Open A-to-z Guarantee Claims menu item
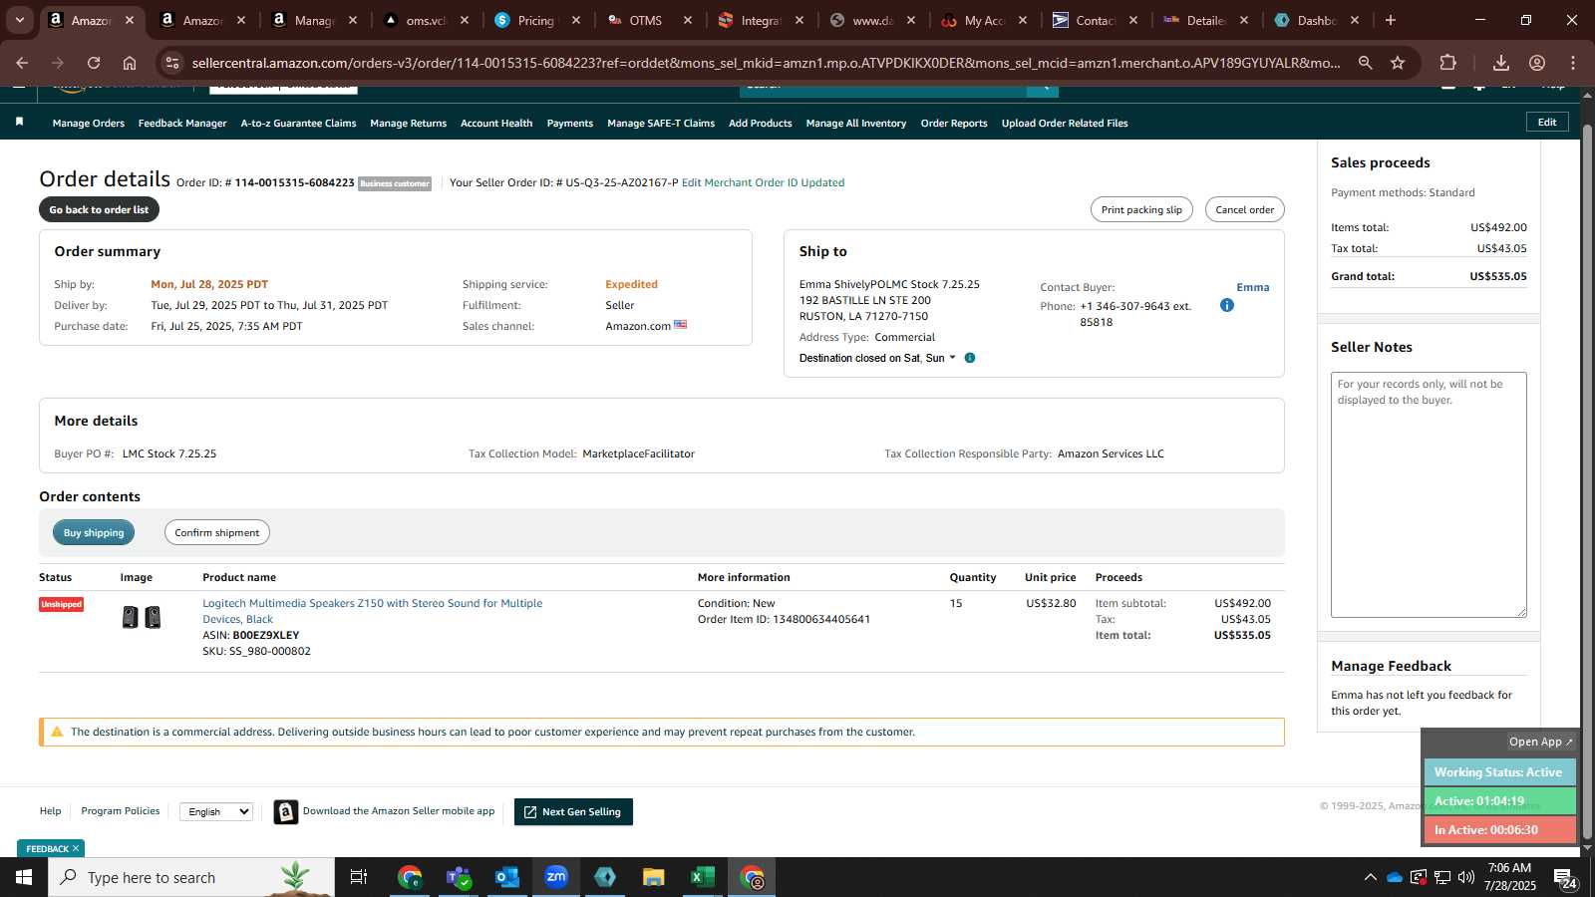The image size is (1595, 897). pyautogui.click(x=298, y=124)
